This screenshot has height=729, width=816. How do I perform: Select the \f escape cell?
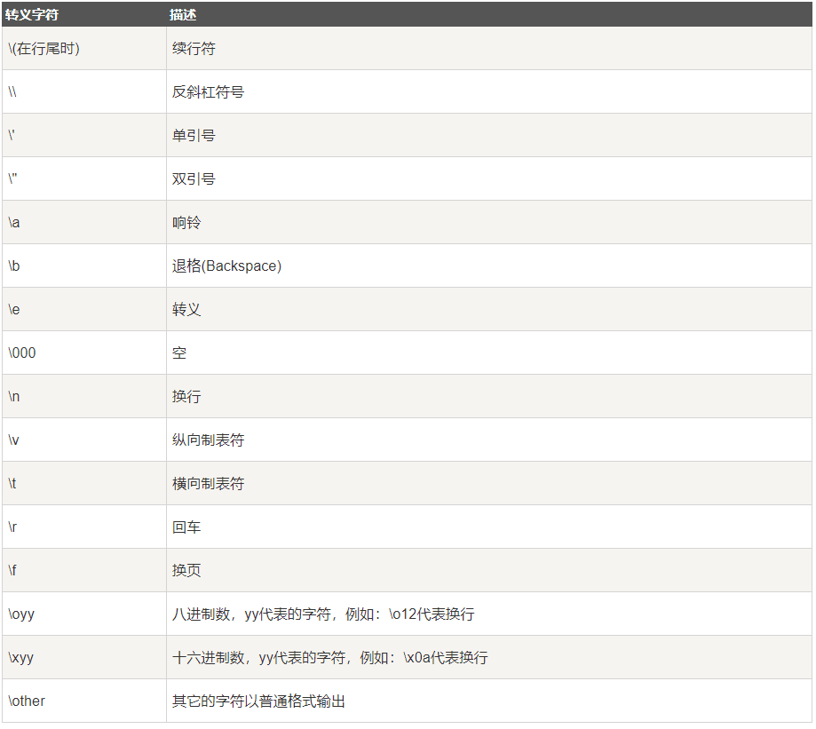pos(83,570)
